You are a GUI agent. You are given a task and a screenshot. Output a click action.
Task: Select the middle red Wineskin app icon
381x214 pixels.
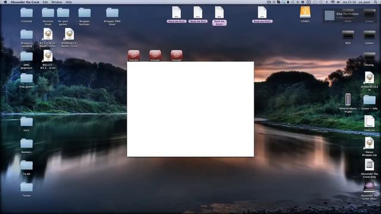pyautogui.click(x=155, y=55)
